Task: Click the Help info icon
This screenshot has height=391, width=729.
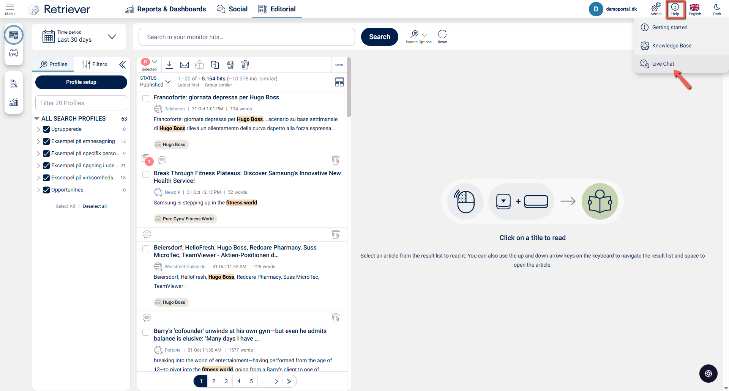Action: tap(675, 9)
